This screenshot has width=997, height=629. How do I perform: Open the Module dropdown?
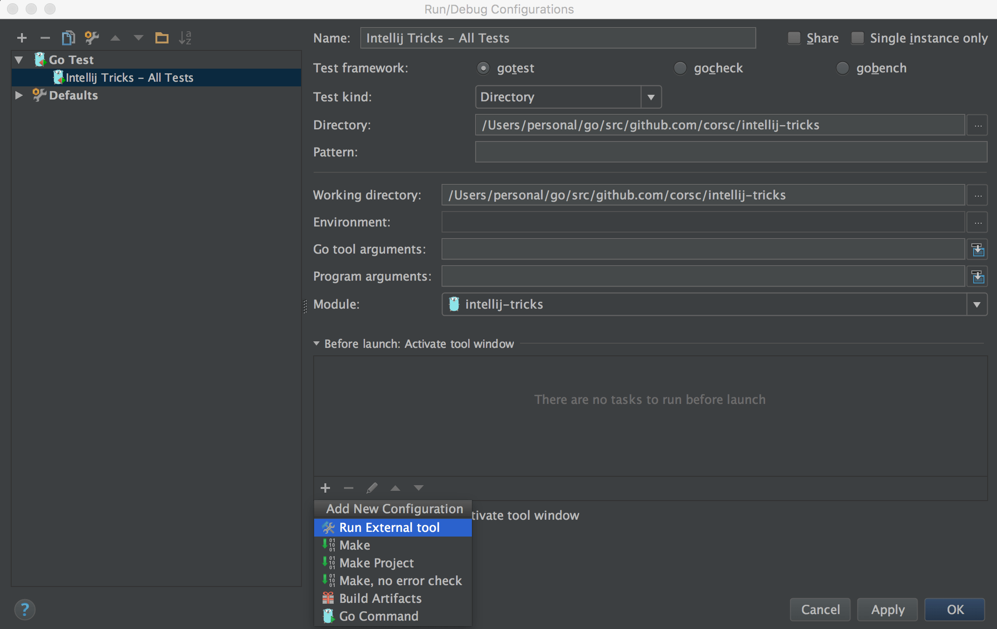pyautogui.click(x=976, y=304)
